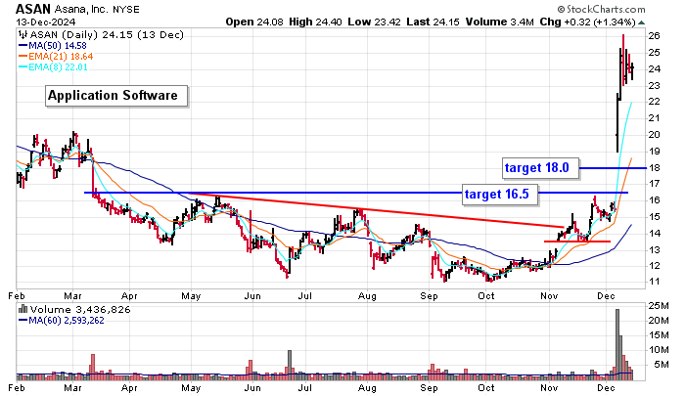The height and width of the screenshot is (396, 685).
Task: Click the 5M volume axis label
Action: pos(661,365)
